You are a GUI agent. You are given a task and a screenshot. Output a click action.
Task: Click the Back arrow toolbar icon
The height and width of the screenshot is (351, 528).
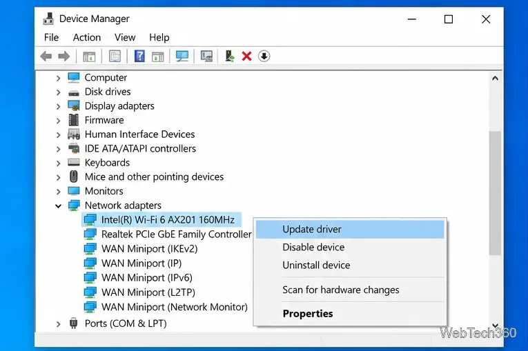pyautogui.click(x=46, y=56)
